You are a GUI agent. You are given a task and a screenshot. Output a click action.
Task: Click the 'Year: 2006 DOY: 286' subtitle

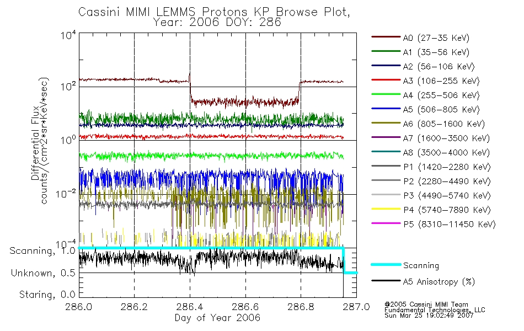click(217, 23)
